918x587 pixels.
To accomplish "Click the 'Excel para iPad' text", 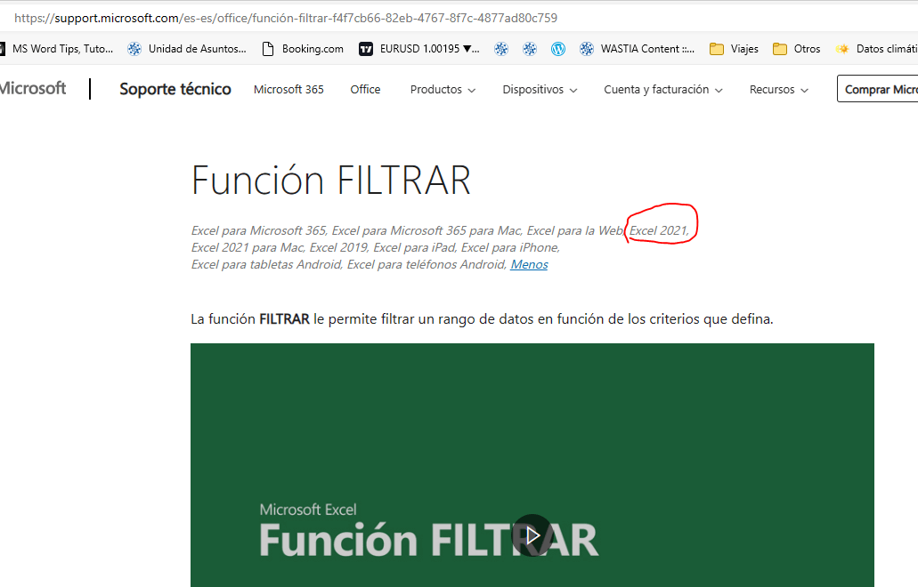I will pyautogui.click(x=414, y=248).
